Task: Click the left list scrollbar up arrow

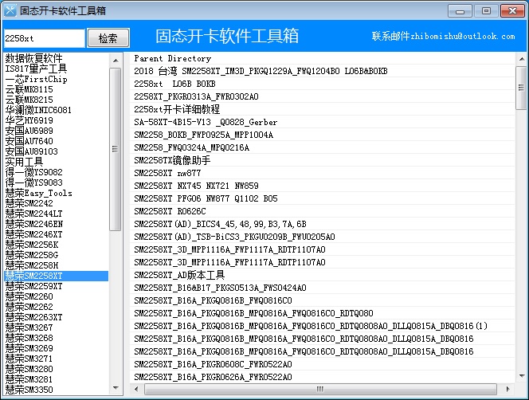Action: [116, 59]
